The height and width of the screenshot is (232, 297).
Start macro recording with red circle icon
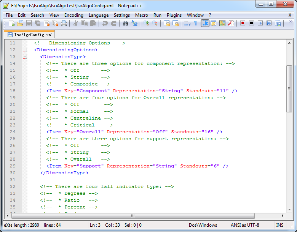click(243, 23)
